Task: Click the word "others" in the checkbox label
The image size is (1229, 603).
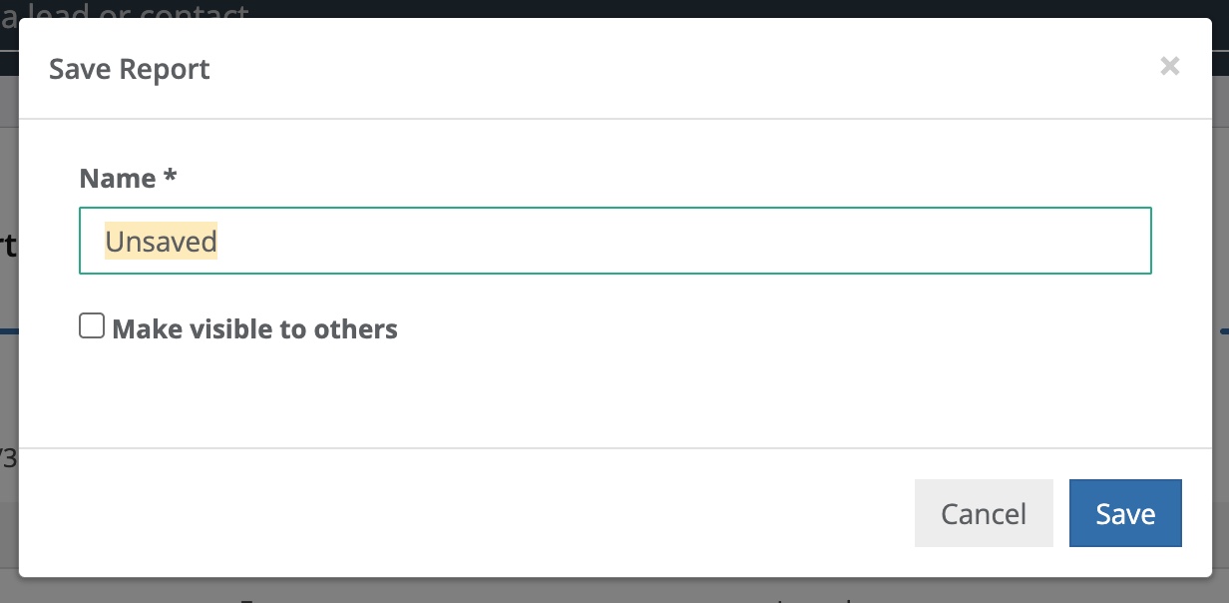Action: click(x=356, y=329)
